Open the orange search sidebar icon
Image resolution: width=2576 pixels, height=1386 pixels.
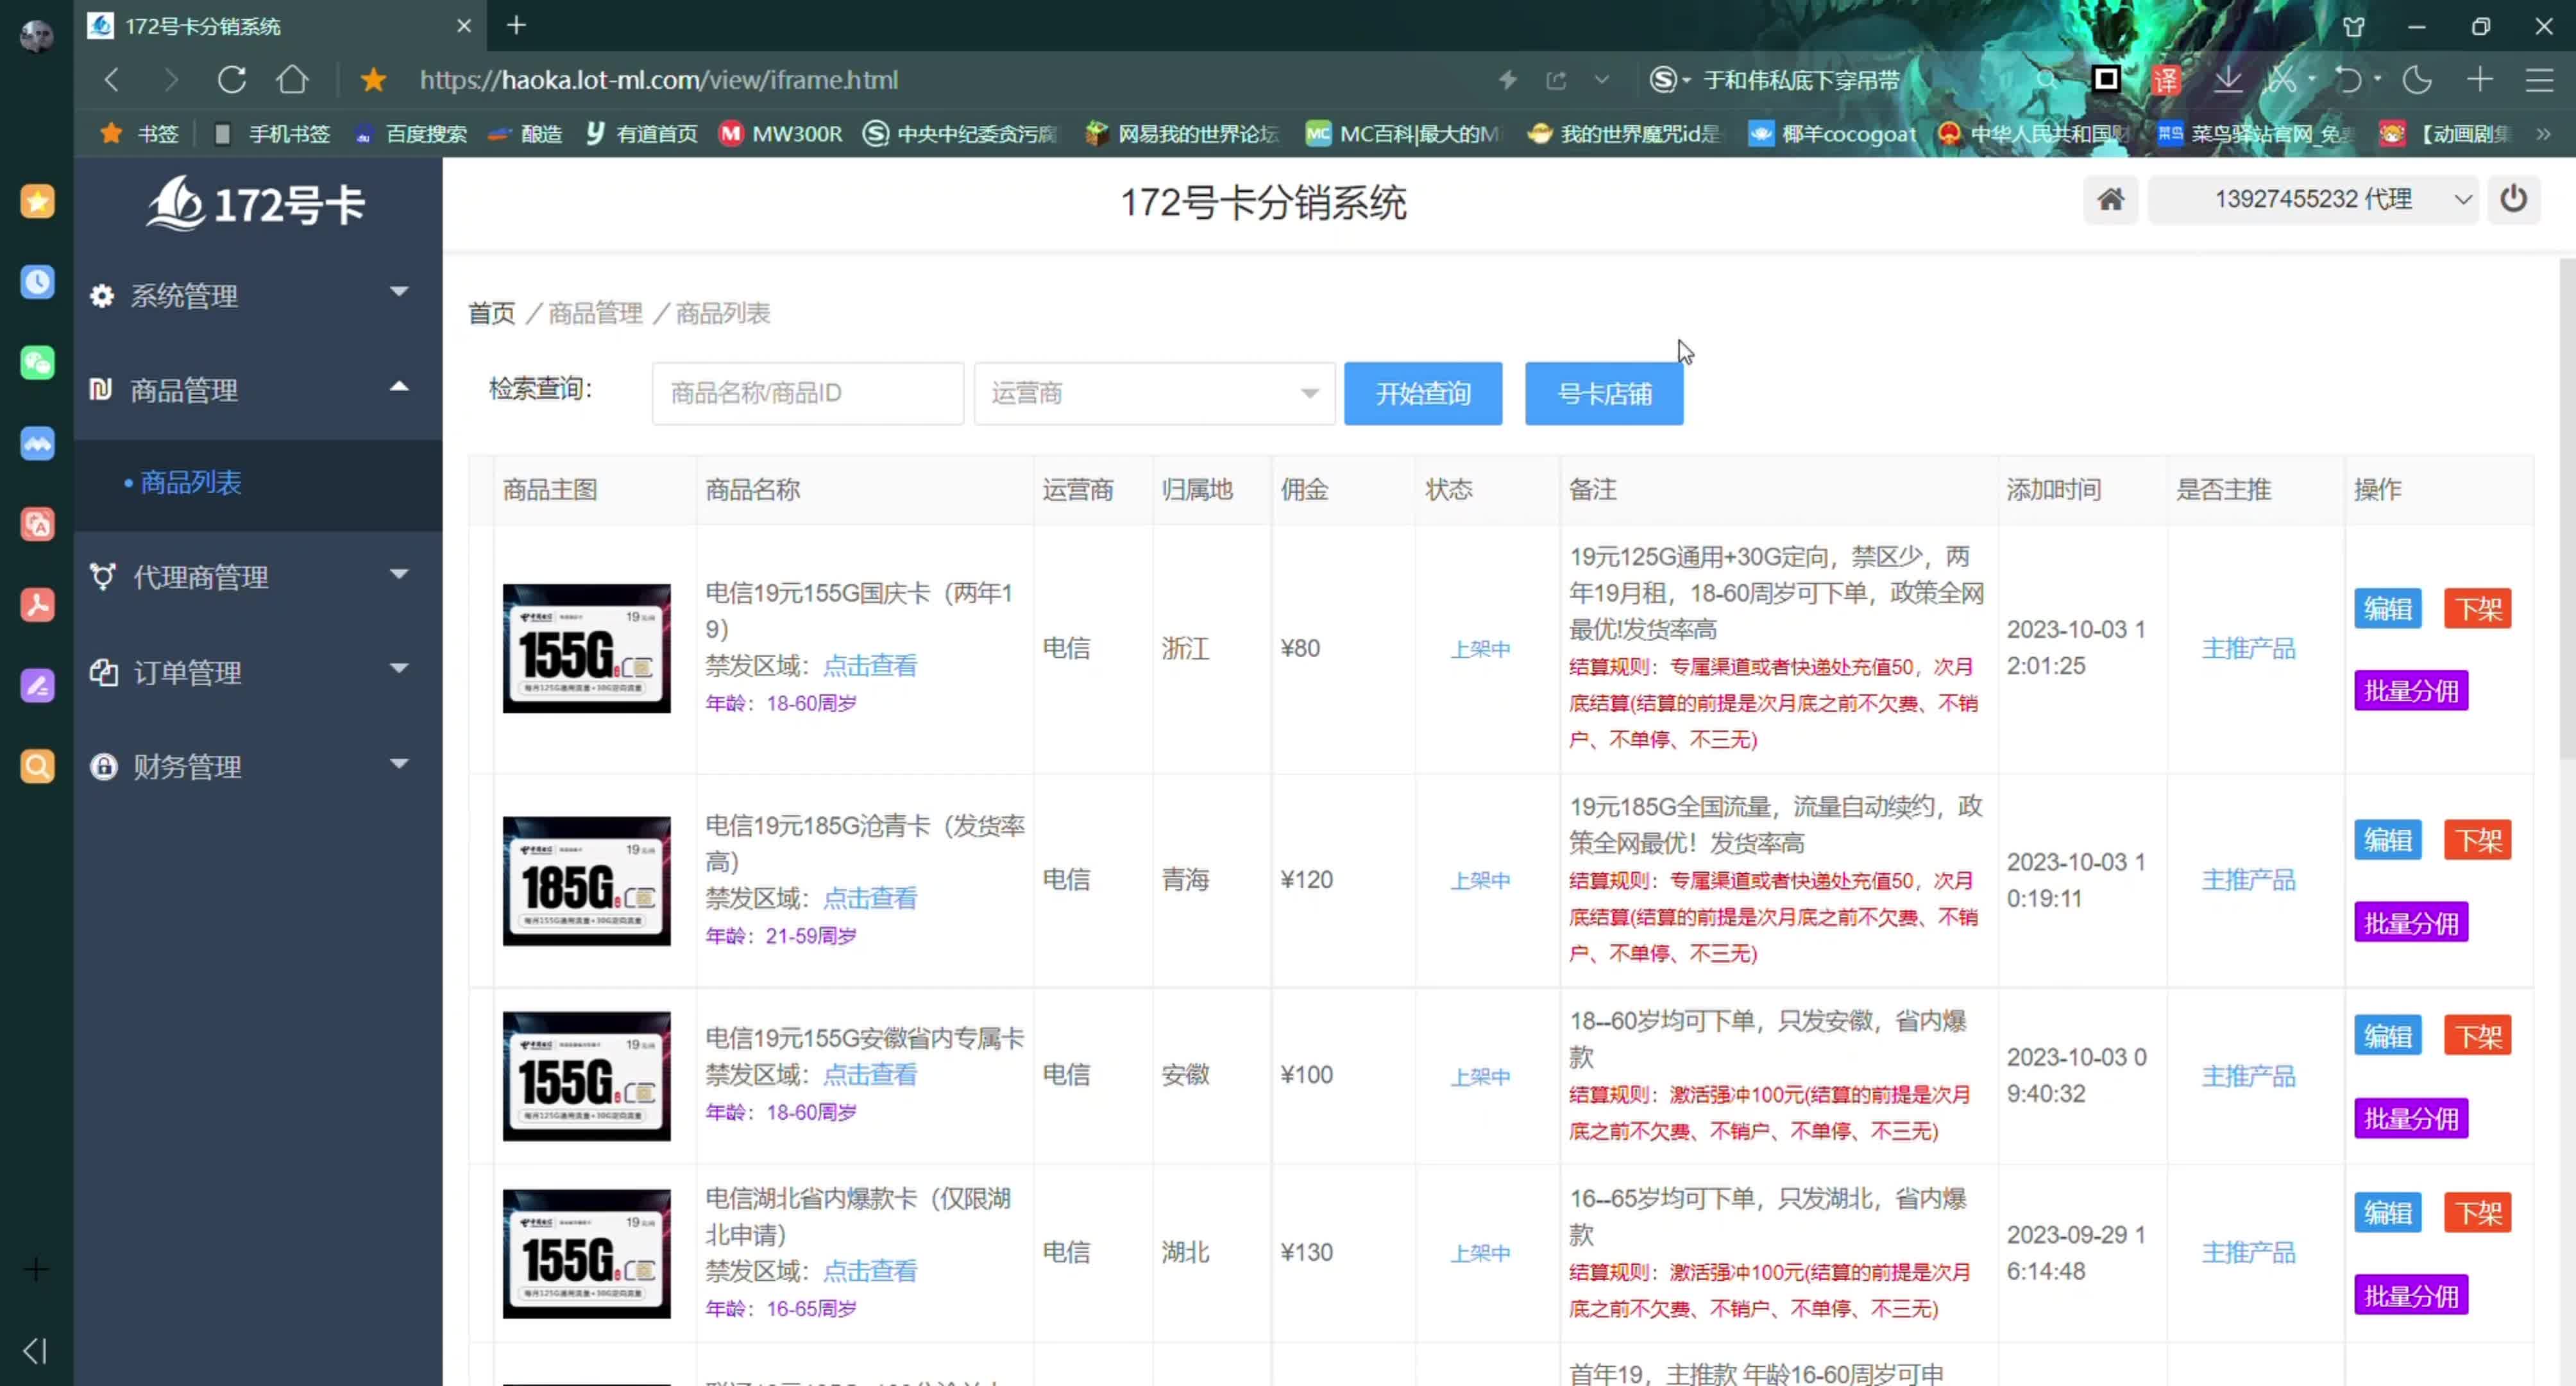pyautogui.click(x=37, y=767)
